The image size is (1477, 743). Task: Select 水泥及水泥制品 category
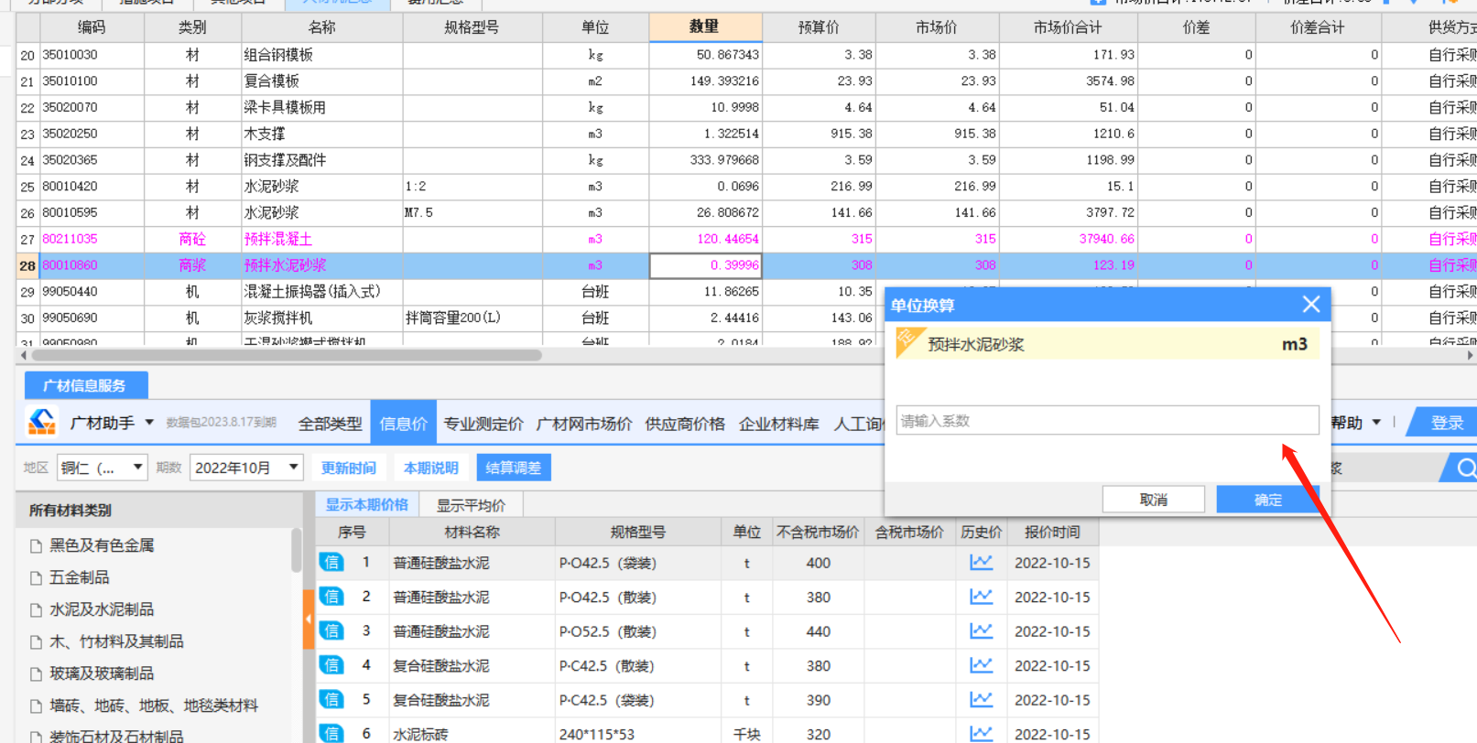pos(102,609)
